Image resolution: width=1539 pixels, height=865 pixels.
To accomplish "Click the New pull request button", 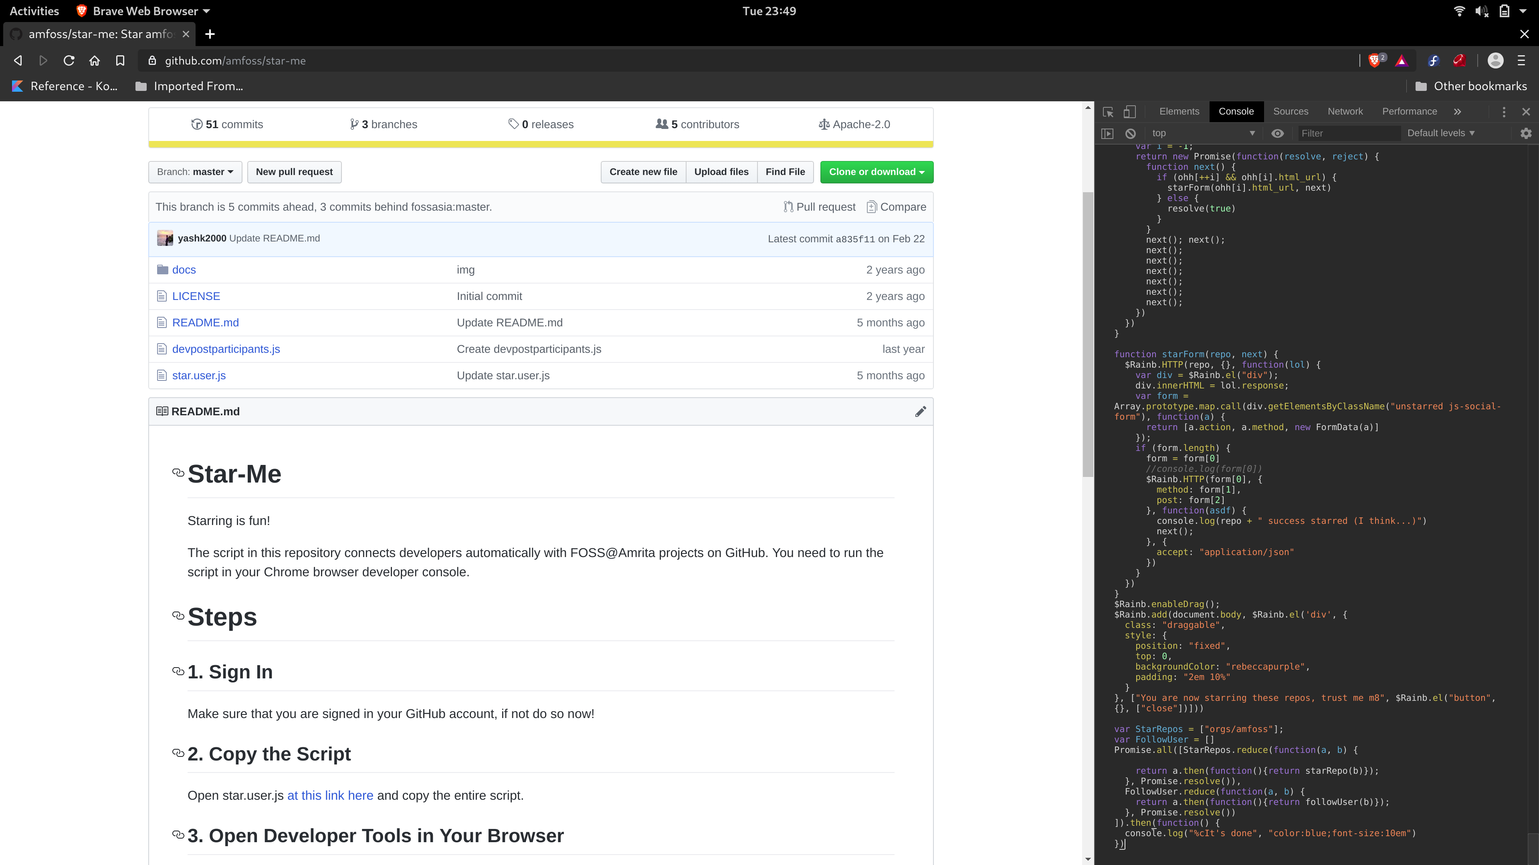I will point(294,172).
